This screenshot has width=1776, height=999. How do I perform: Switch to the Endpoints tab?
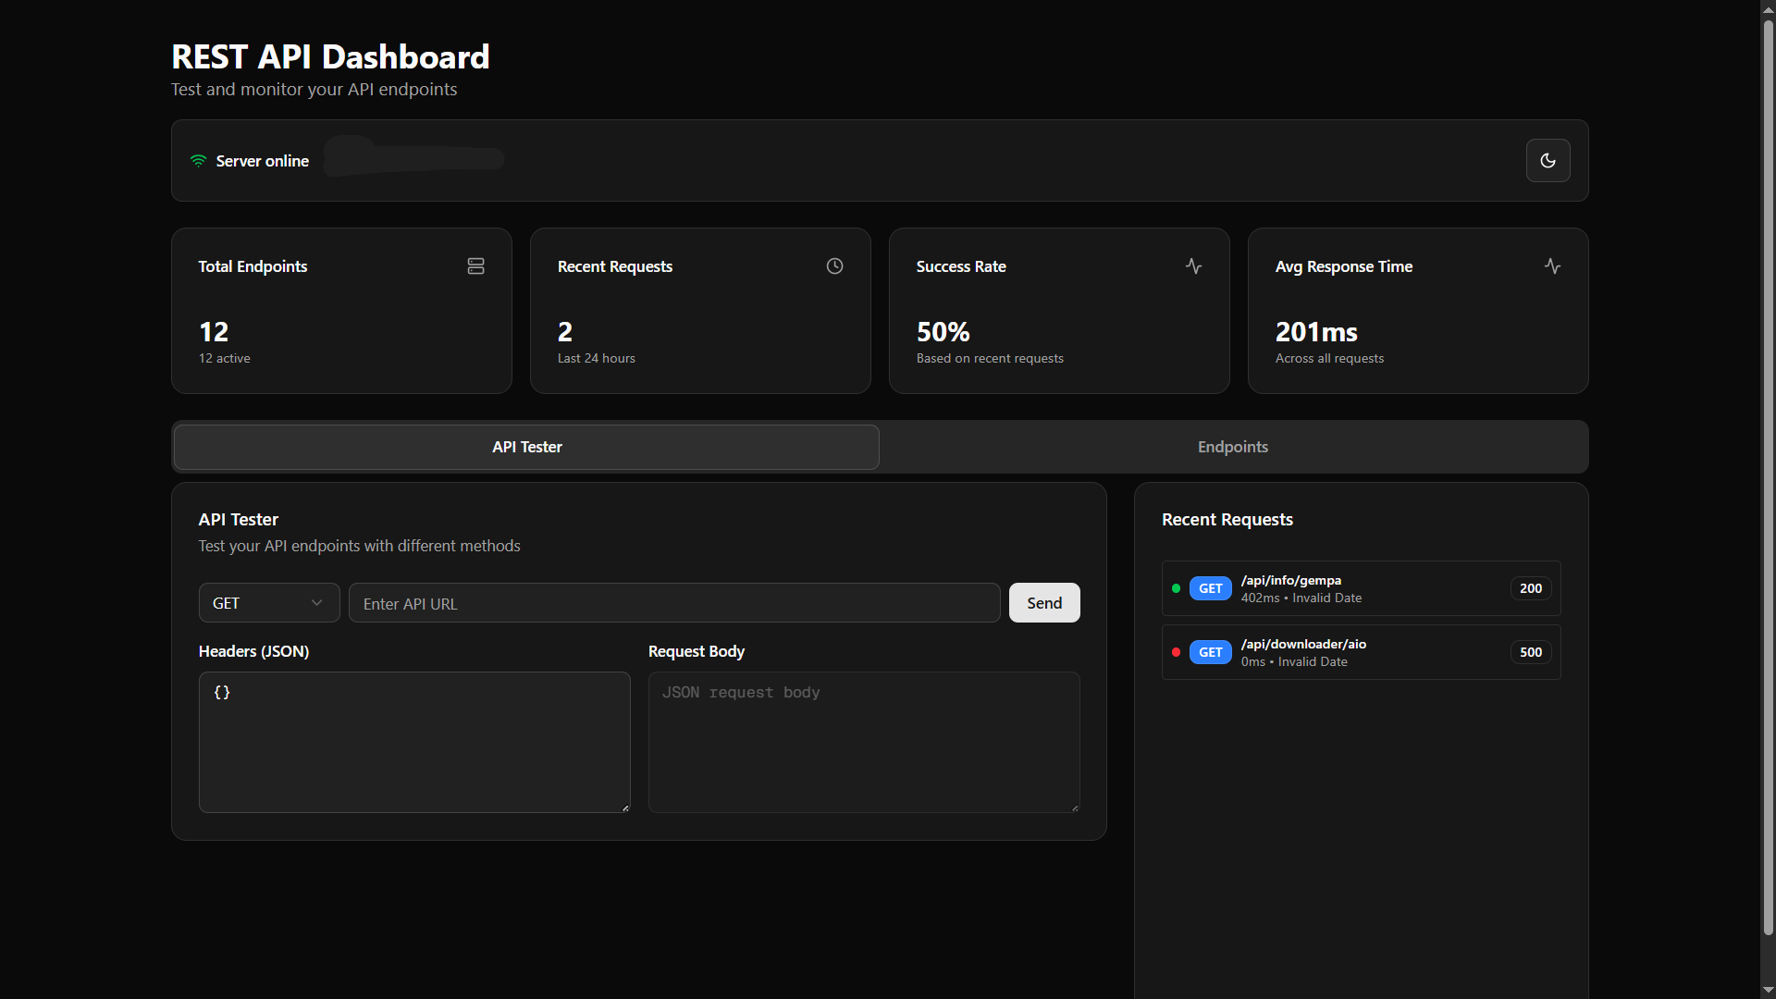[1232, 447]
